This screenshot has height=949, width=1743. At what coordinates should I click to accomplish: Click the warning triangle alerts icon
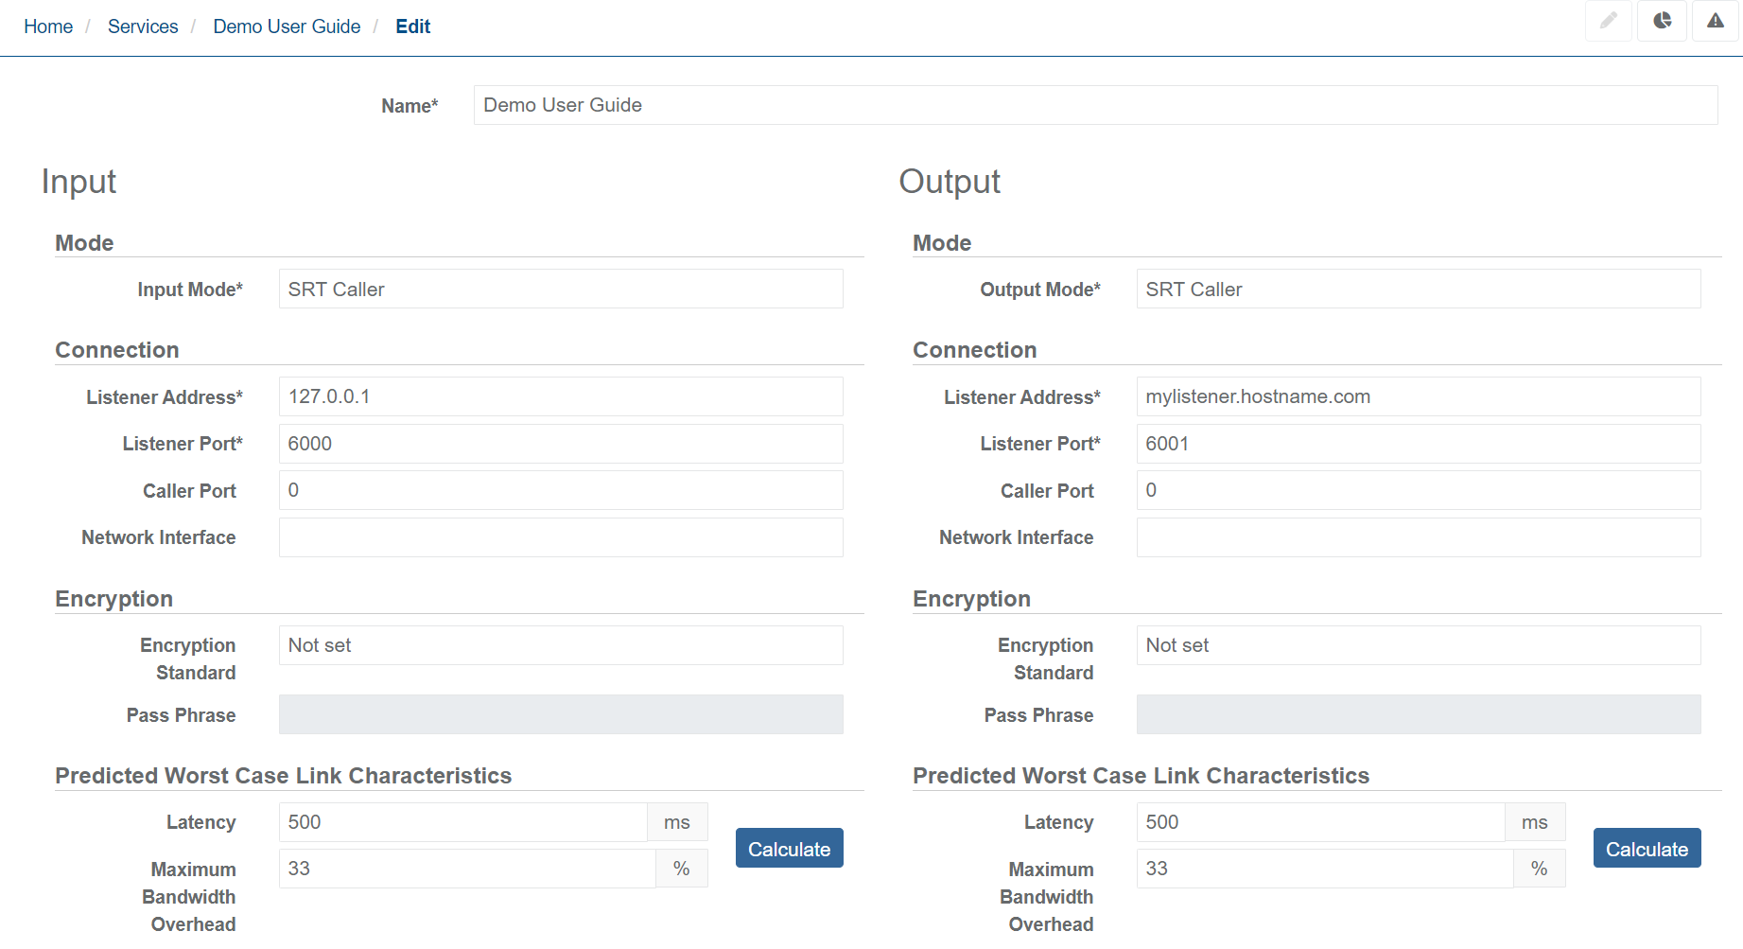(1715, 21)
